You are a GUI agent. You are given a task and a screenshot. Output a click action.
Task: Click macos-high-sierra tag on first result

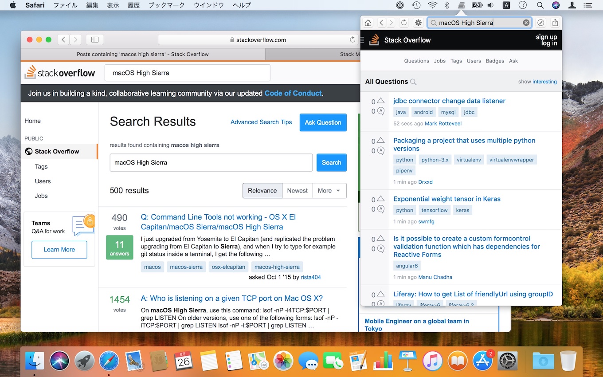(277, 267)
